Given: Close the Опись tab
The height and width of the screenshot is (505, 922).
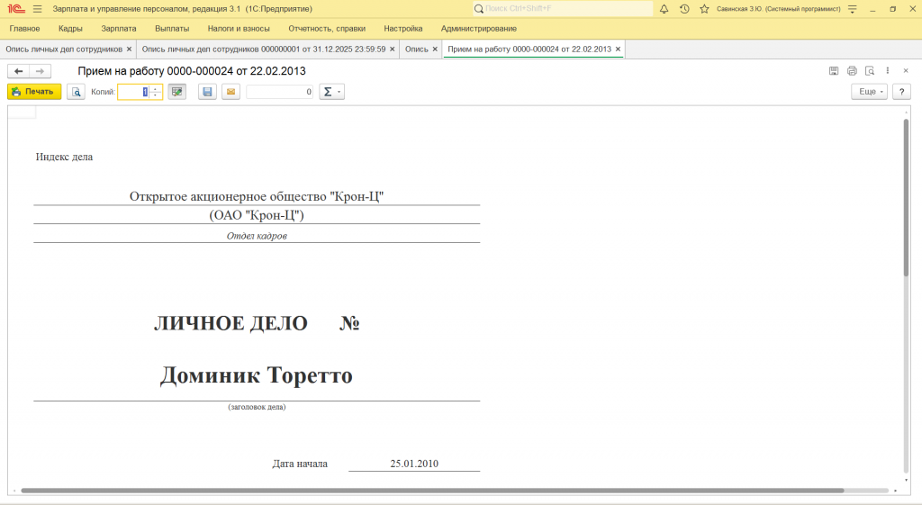Looking at the screenshot, I should pyautogui.click(x=435, y=50).
